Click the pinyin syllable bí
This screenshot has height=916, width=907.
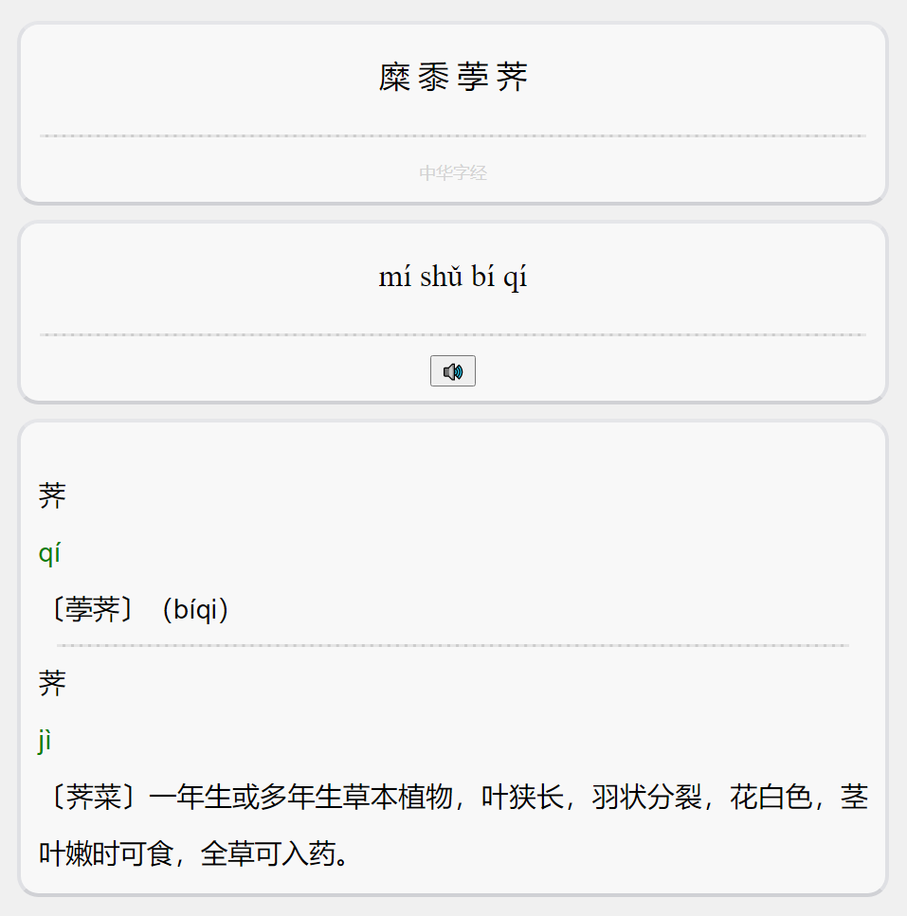[482, 277]
